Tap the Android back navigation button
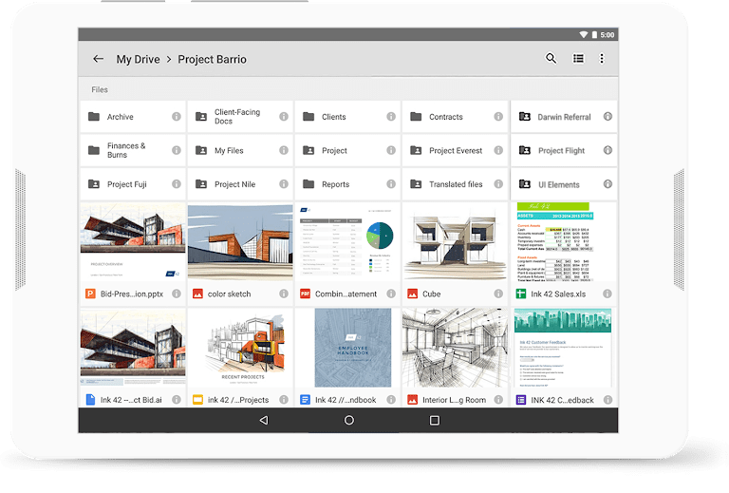Viewport: 729px width, 493px height. click(264, 421)
